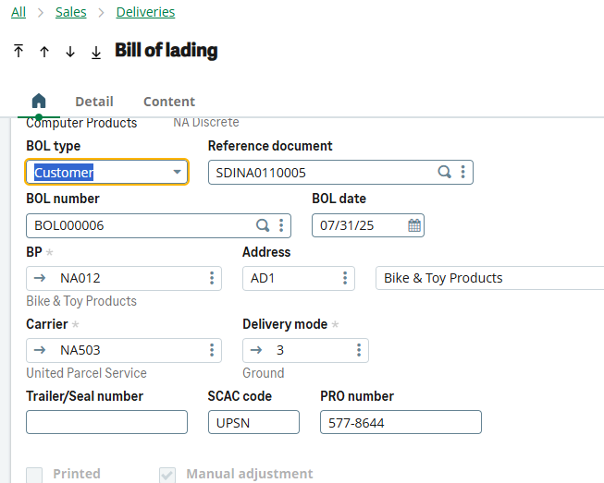Jump to last record arrow icon

96,52
